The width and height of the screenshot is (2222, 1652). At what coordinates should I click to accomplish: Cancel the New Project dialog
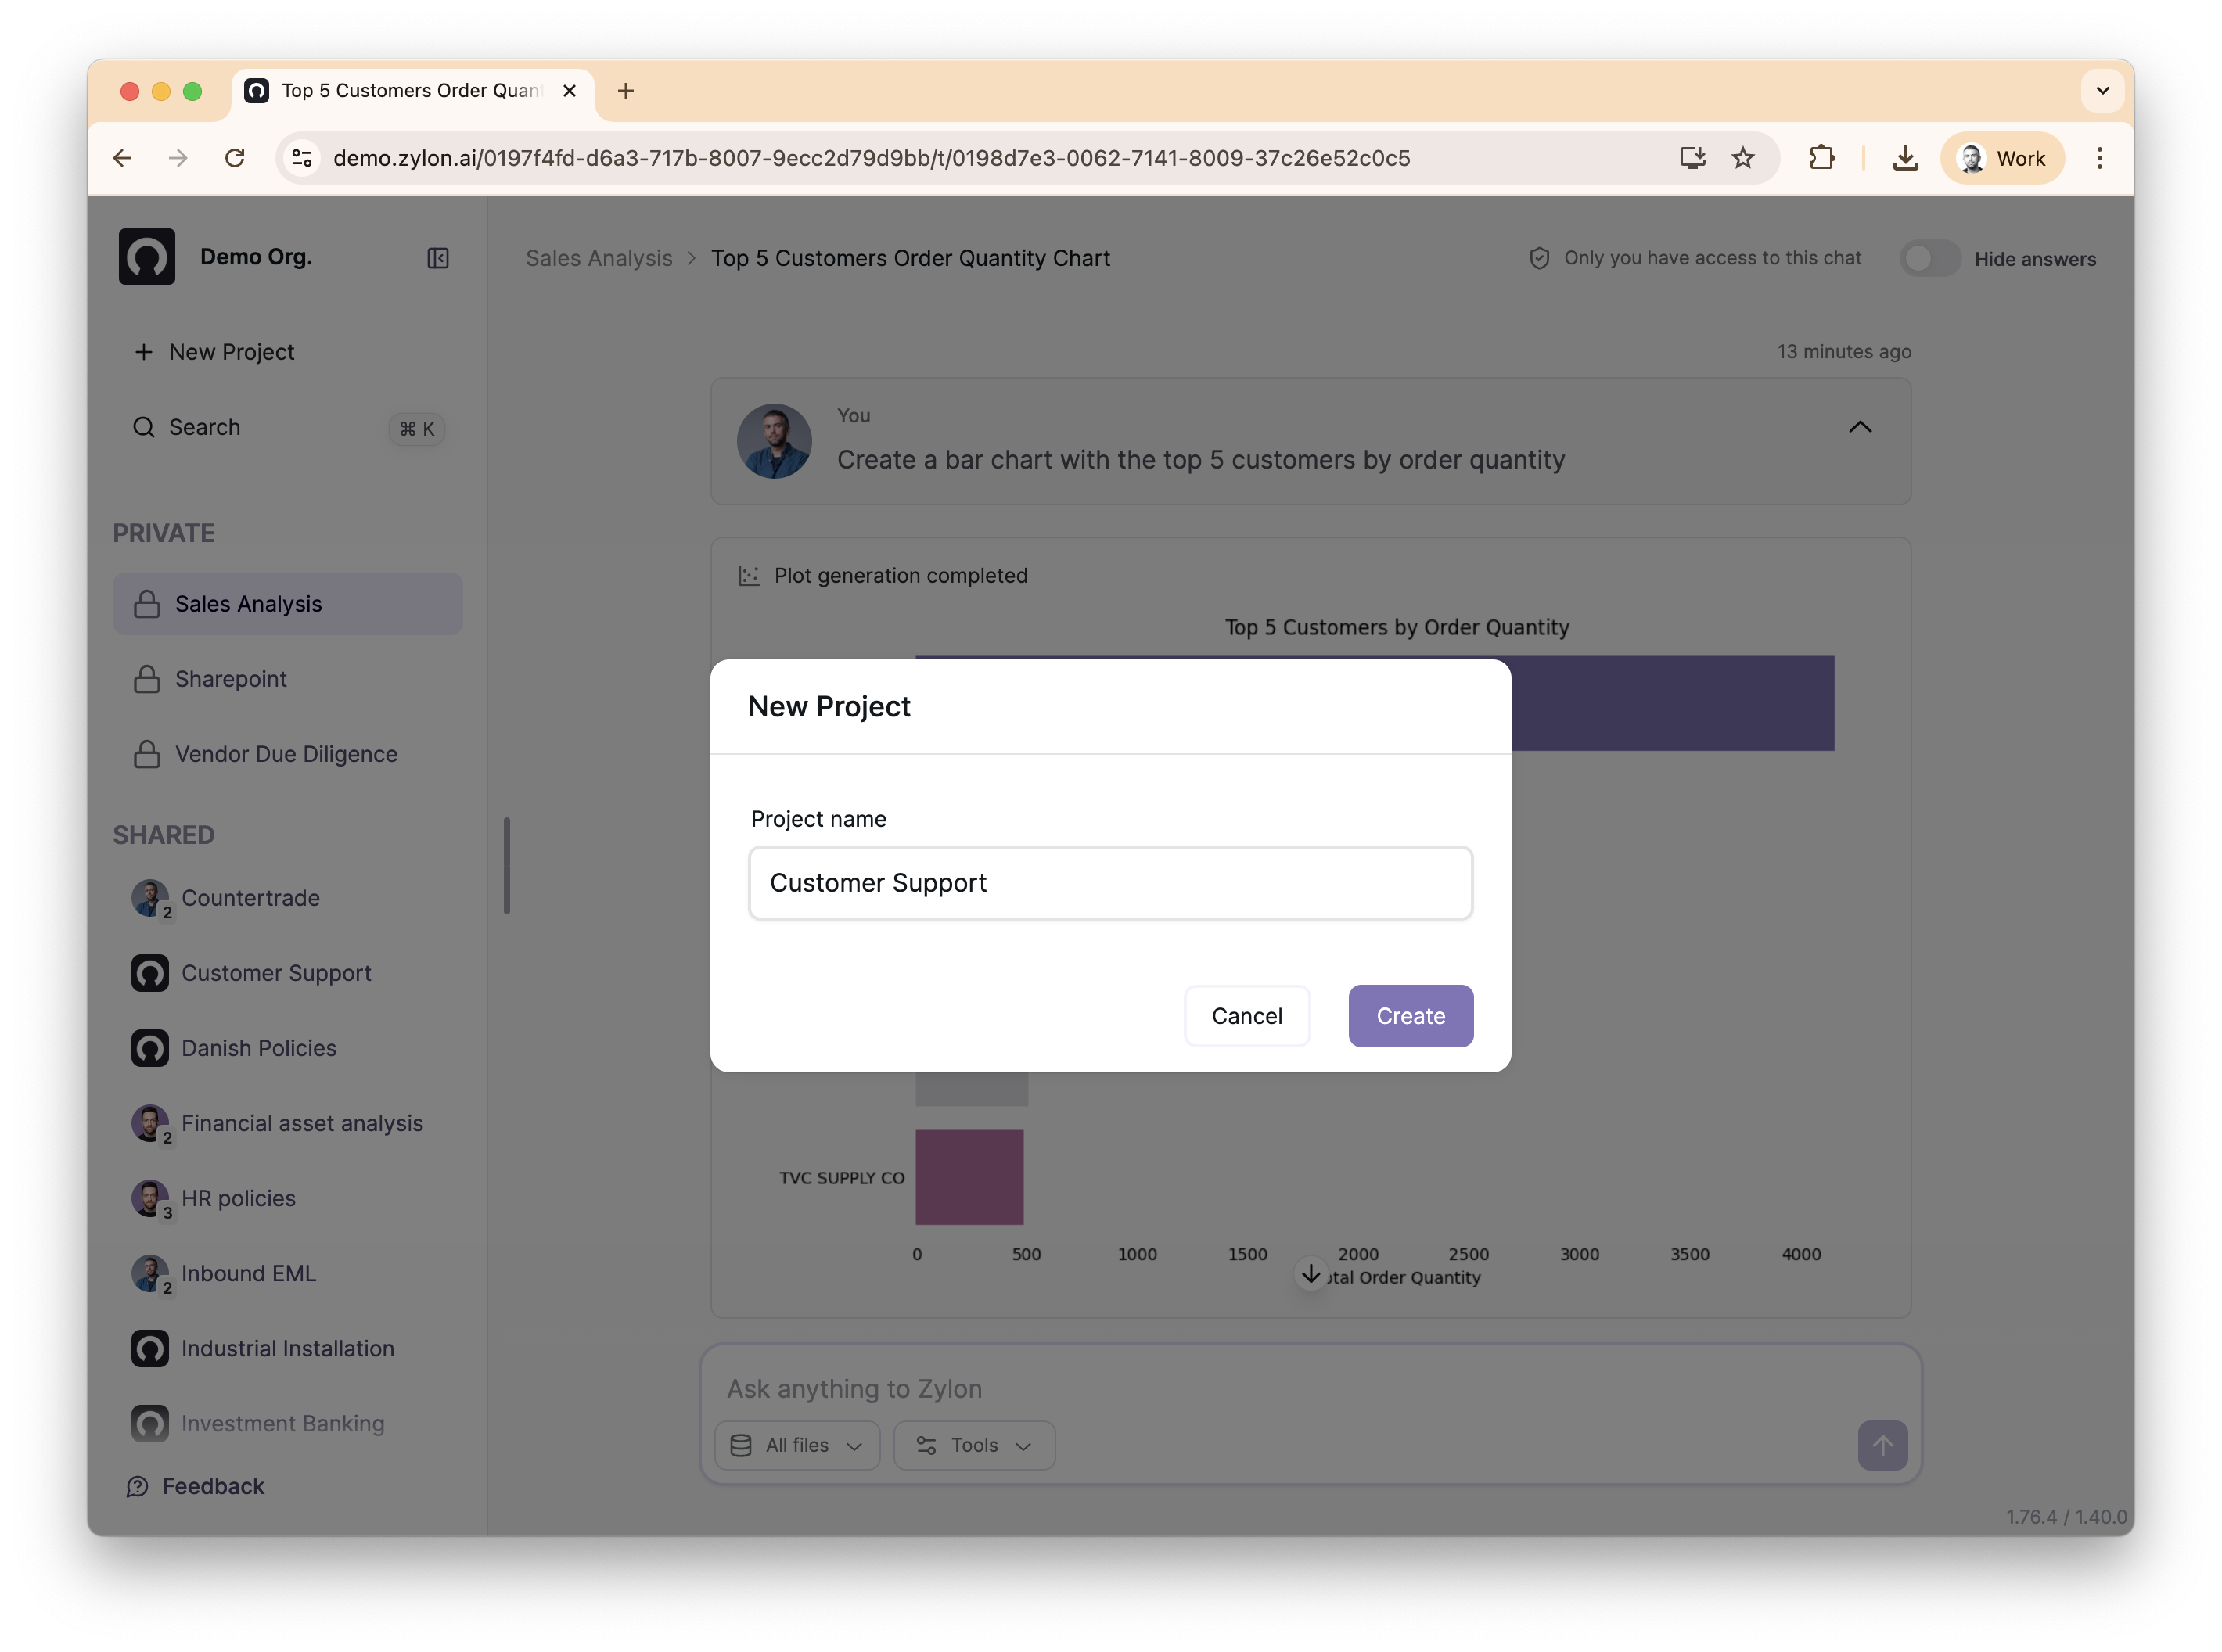point(1246,1016)
